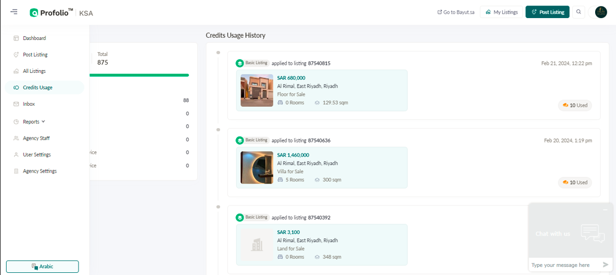Viewport: 616px width, 275px height.
Task: Open the user profile avatar
Action: (x=601, y=12)
